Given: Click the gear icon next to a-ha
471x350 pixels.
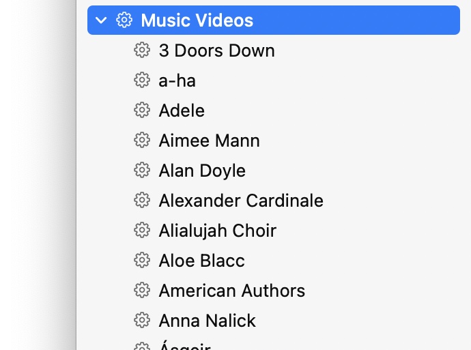Looking at the screenshot, I should [141, 81].
